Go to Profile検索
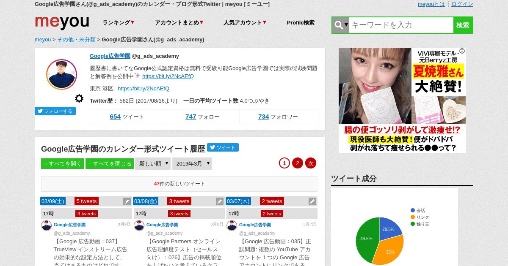This screenshot has width=508, height=266. click(x=301, y=23)
